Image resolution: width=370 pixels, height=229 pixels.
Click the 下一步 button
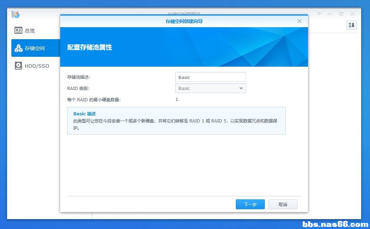[x=250, y=204]
